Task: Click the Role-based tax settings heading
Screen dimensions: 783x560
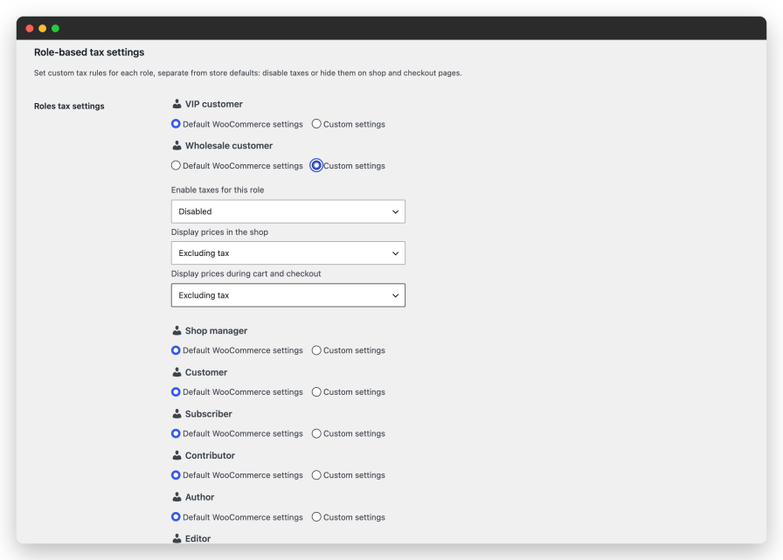Action: (x=89, y=52)
